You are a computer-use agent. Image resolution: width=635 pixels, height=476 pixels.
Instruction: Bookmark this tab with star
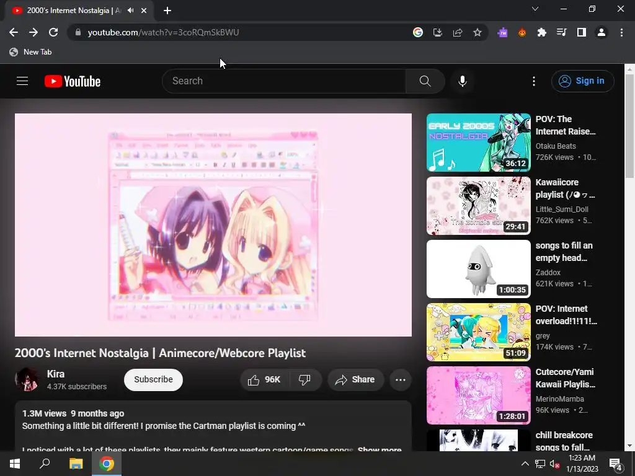point(477,32)
